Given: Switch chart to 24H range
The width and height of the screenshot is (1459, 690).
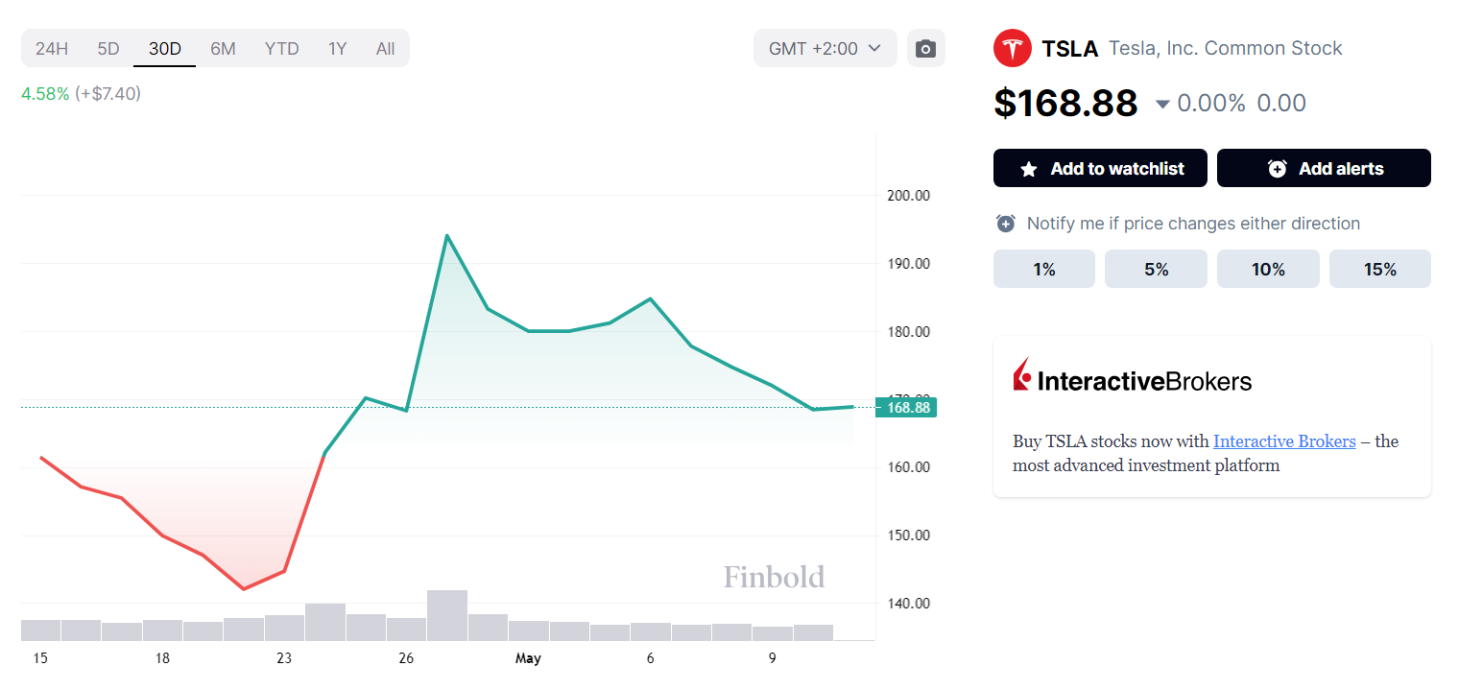Looking at the screenshot, I should (52, 48).
